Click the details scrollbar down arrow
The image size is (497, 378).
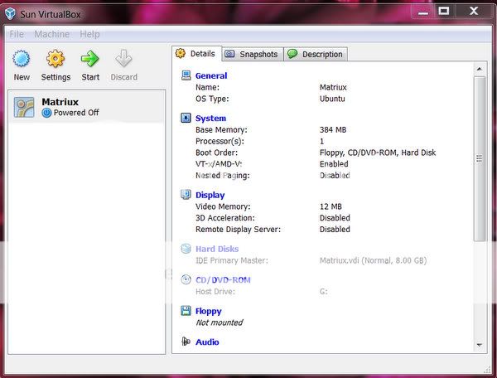(x=480, y=345)
